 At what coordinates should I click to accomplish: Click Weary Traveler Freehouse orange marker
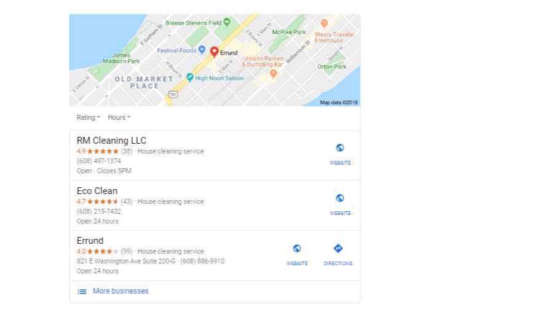click(x=324, y=23)
